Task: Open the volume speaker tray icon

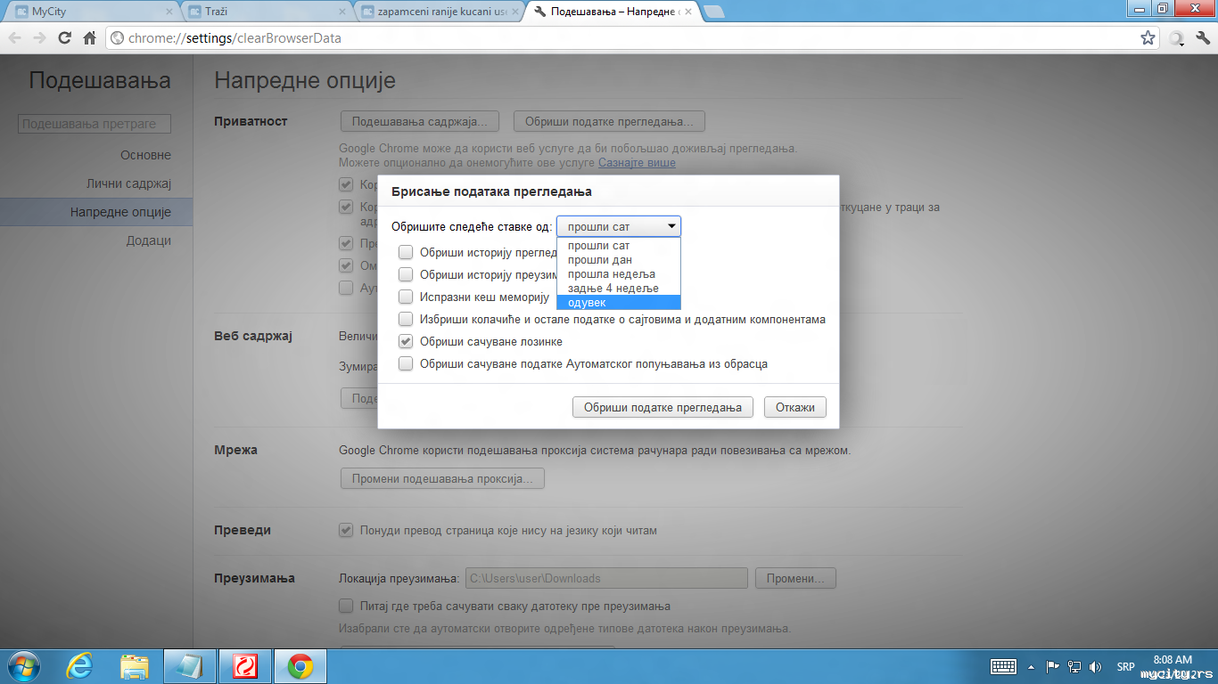Action: click(x=1096, y=666)
